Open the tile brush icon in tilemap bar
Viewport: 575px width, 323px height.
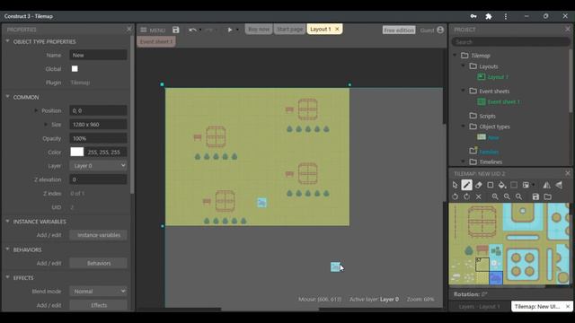[x=526, y=185]
